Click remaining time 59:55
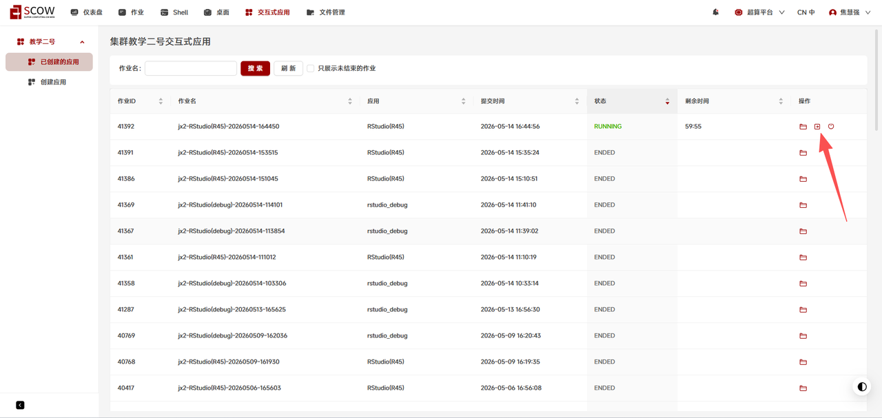Screen dimensions: 882x418 click(693, 127)
